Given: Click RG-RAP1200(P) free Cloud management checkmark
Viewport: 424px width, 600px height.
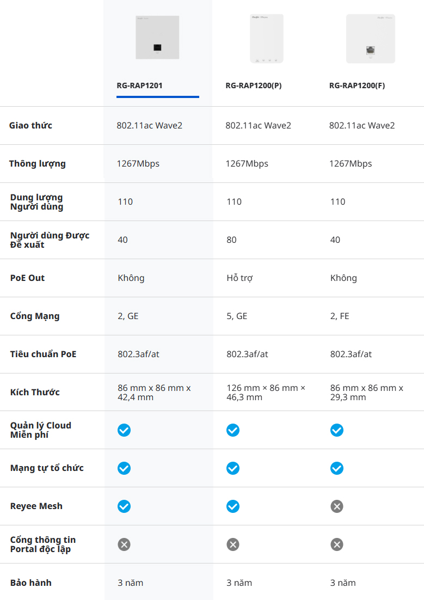Looking at the screenshot, I should pyautogui.click(x=233, y=430).
